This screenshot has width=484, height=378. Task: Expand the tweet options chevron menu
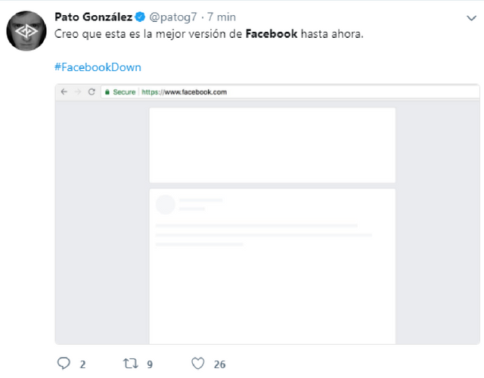point(470,18)
